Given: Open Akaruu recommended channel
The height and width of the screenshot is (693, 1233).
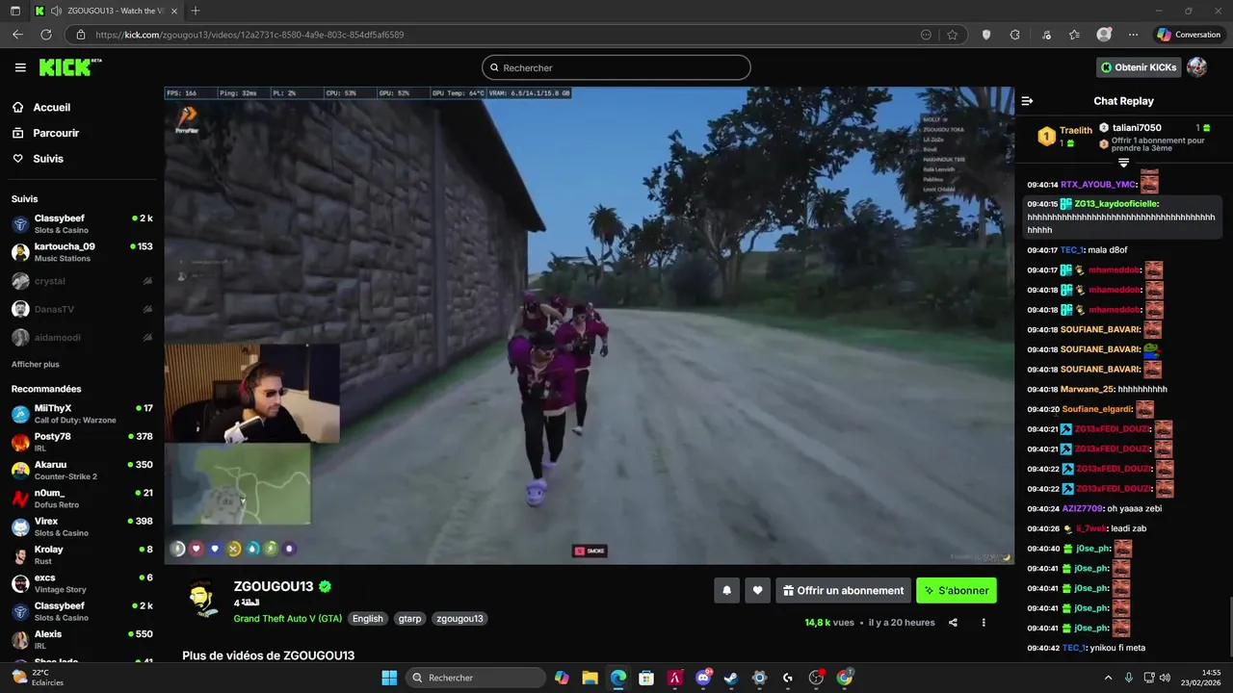Looking at the screenshot, I should coord(82,471).
